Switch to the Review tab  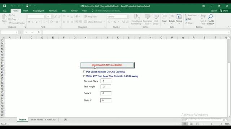click(74, 11)
